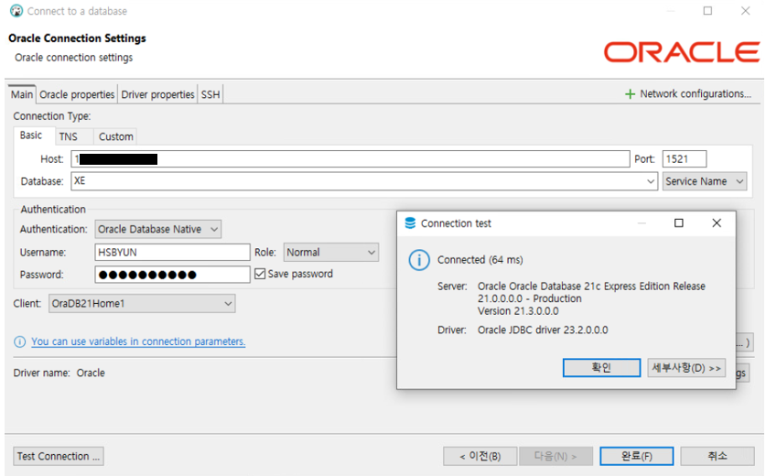Open the connection variables help link

tap(138, 341)
